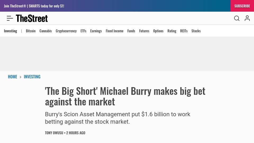This screenshot has height=143, width=254.
Task: Select Fixed Income in navigation
Action: pyautogui.click(x=115, y=31)
